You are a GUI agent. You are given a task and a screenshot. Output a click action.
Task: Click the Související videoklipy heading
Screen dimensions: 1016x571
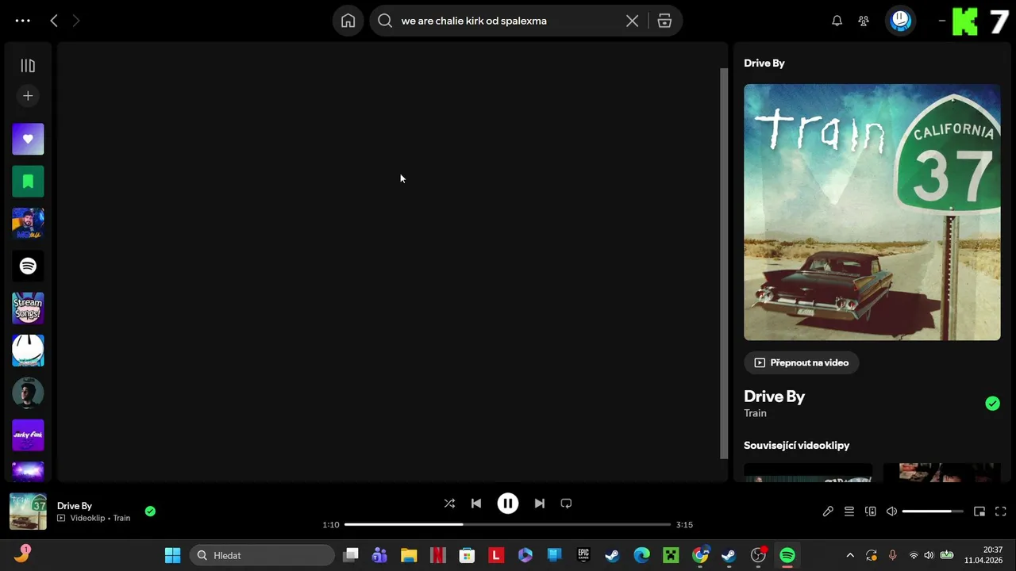pos(796,445)
